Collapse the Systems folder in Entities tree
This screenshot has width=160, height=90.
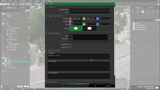point(2,63)
